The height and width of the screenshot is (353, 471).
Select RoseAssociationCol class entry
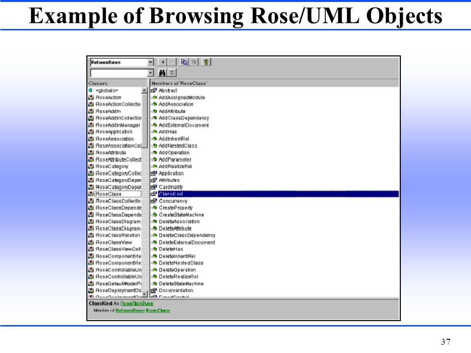click(x=118, y=146)
